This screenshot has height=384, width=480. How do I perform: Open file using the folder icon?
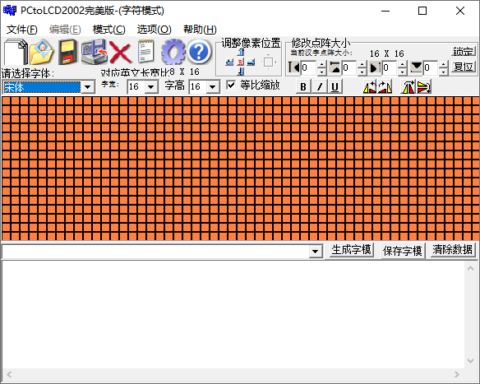tap(42, 52)
